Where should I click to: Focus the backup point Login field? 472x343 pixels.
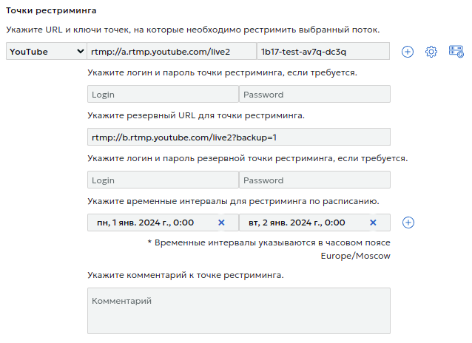pos(162,180)
